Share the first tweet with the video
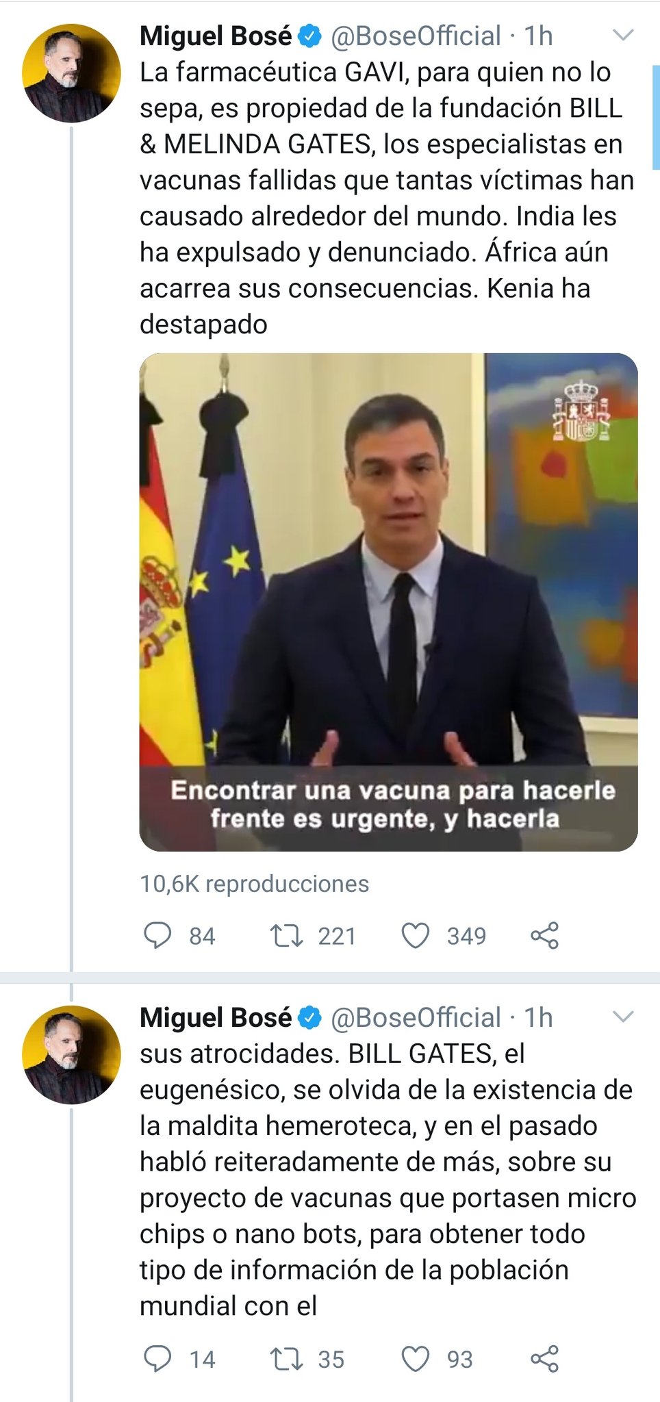Image resolution: width=660 pixels, height=1402 pixels. [544, 935]
